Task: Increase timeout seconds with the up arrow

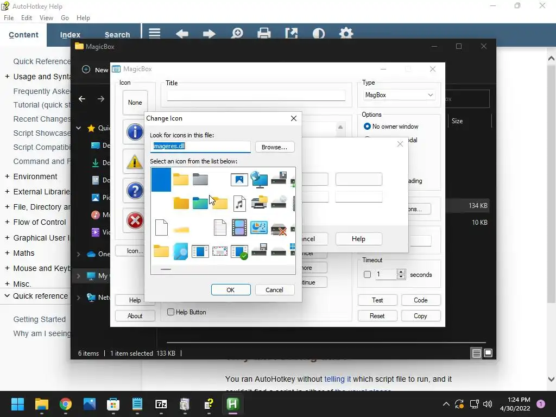Action: pyautogui.click(x=401, y=271)
